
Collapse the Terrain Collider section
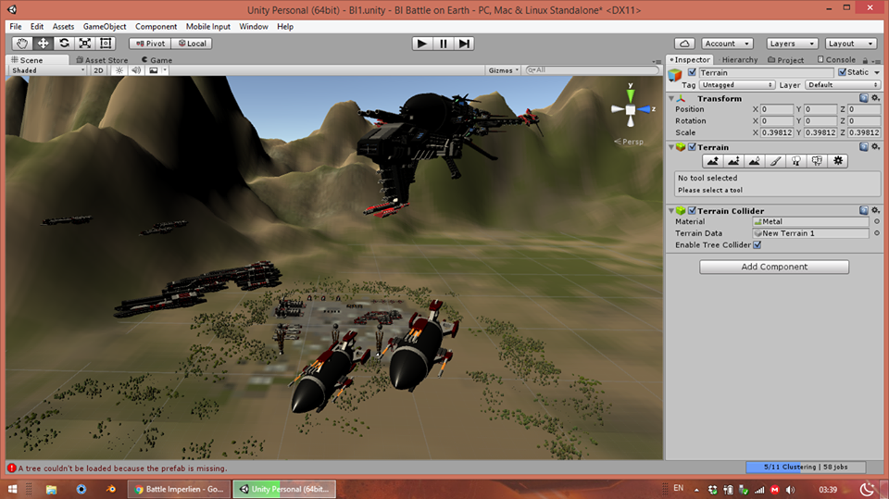click(671, 210)
